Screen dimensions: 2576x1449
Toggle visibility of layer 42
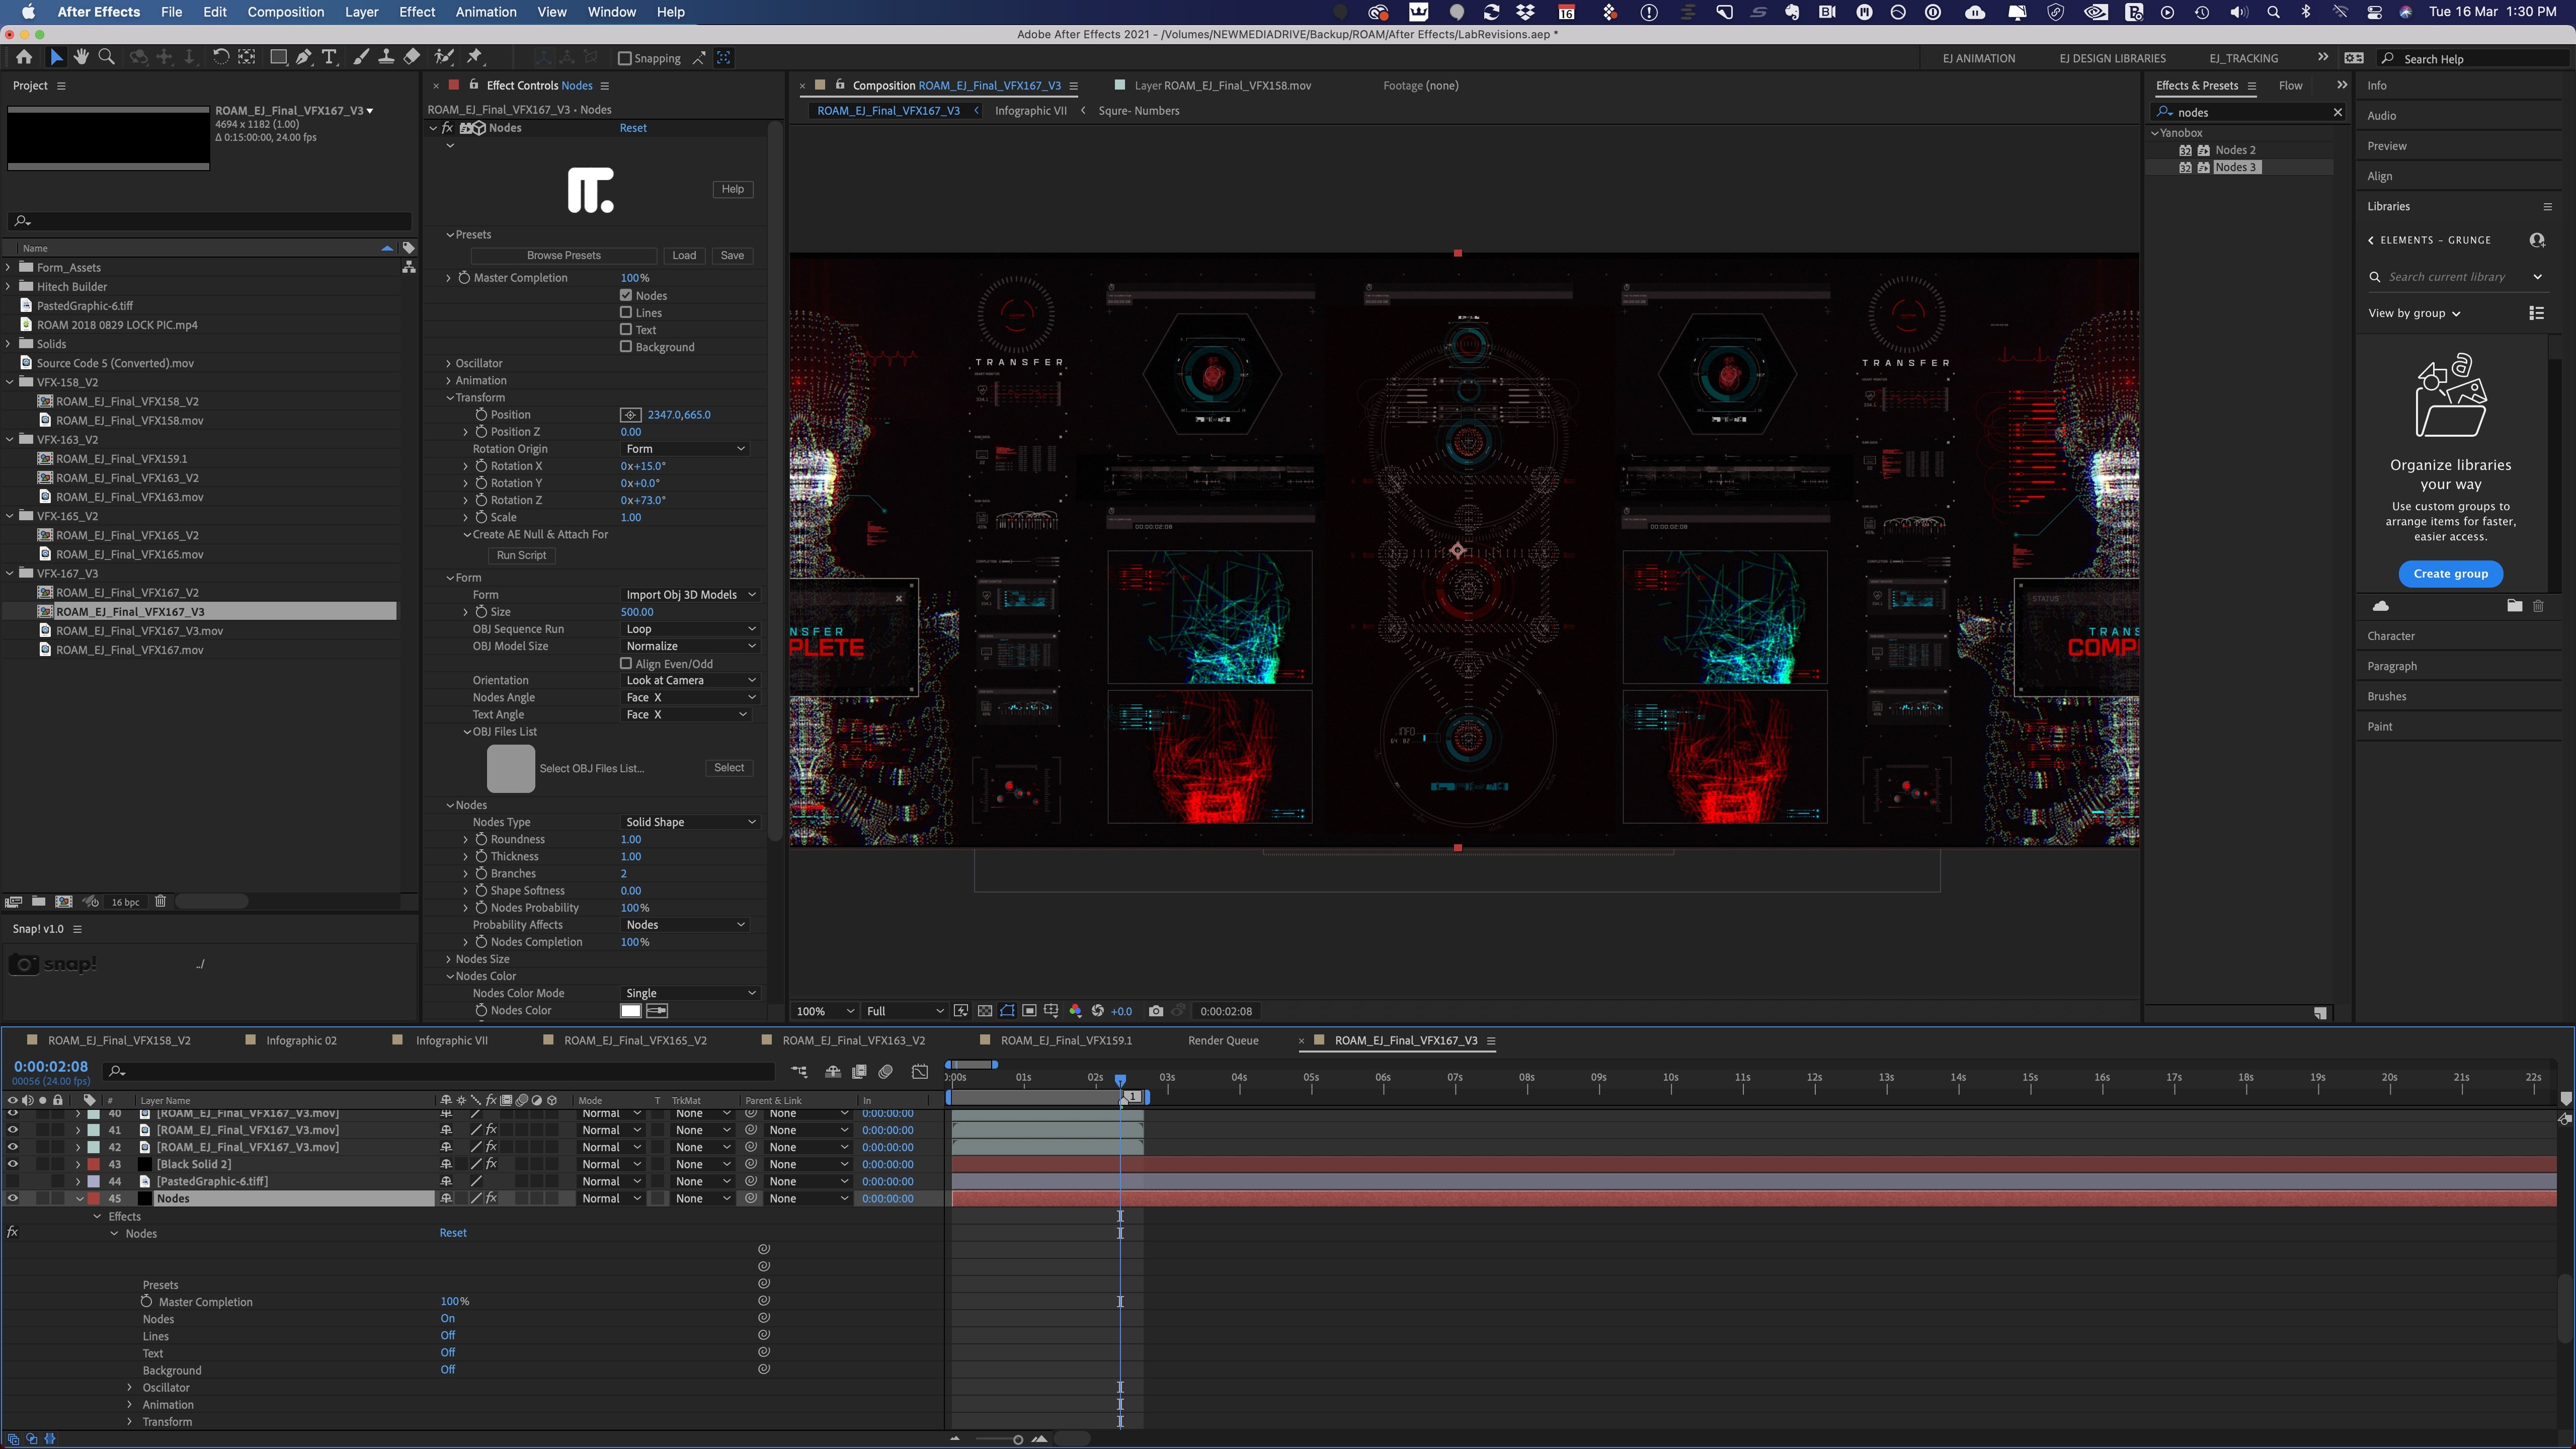tap(13, 1147)
